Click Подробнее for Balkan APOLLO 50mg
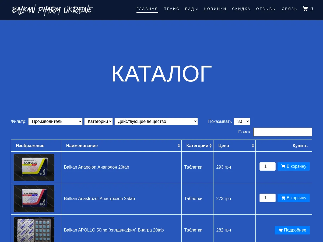 (x=292, y=230)
